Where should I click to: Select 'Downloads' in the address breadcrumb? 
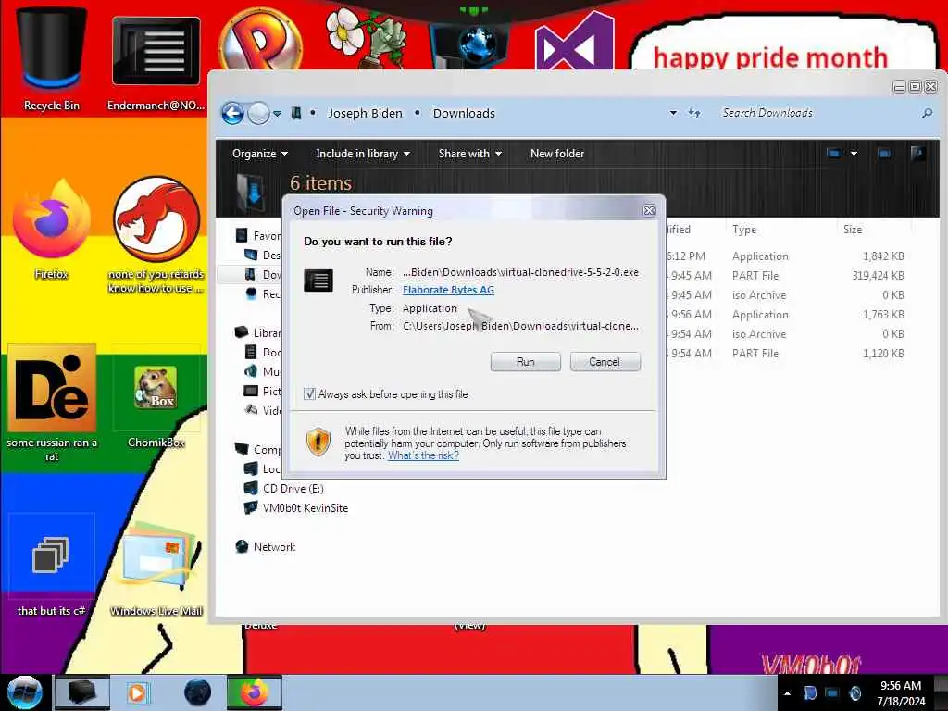tap(464, 113)
